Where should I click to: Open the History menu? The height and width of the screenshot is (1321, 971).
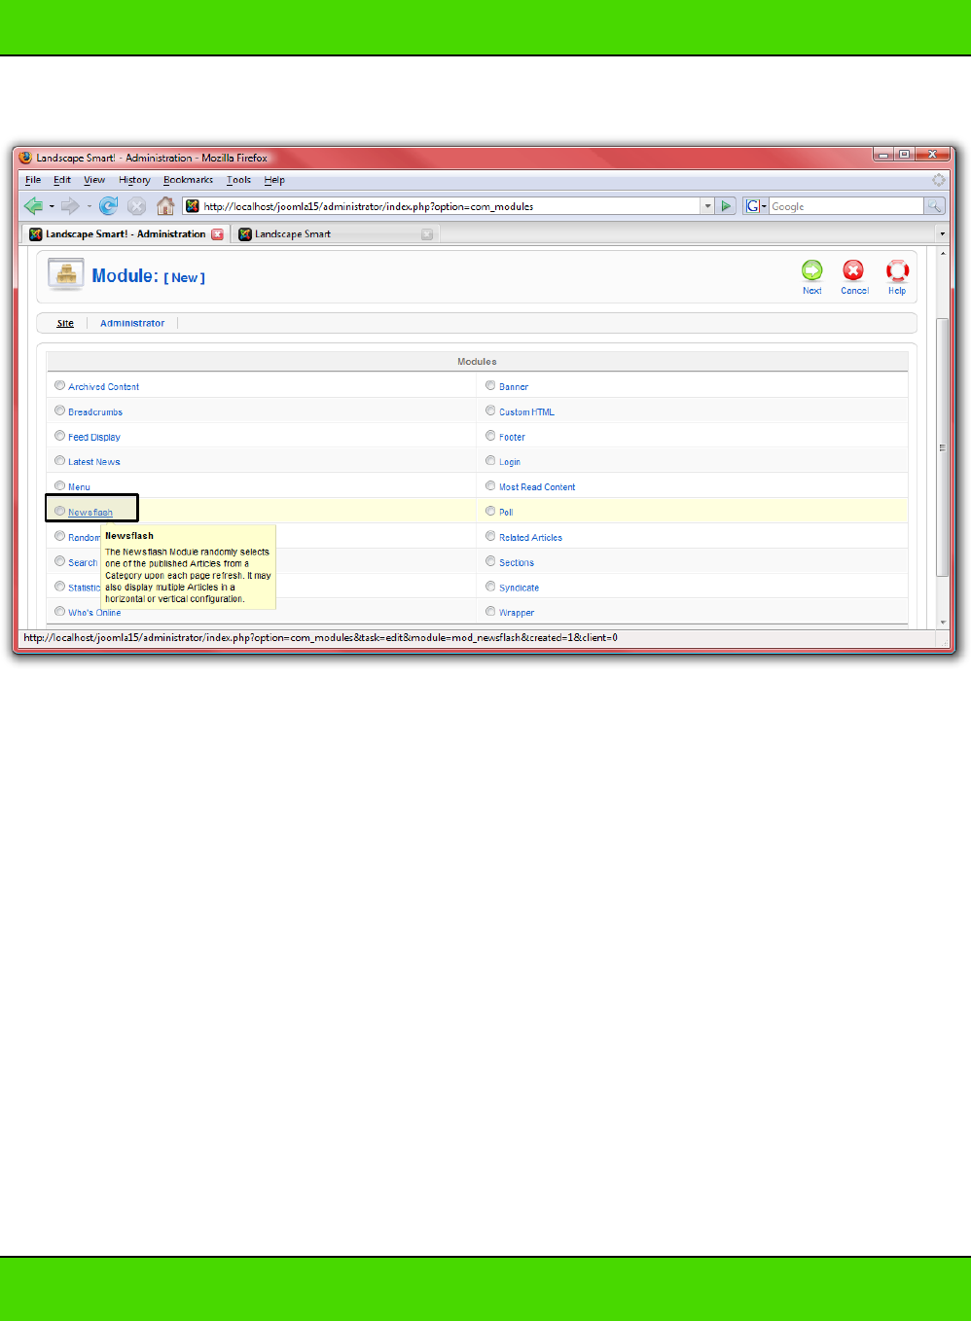[134, 180]
